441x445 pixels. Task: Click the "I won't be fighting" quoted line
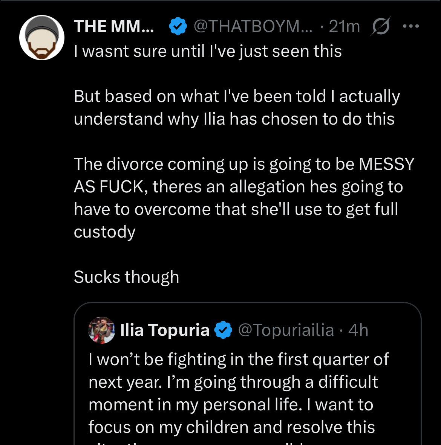click(239, 360)
